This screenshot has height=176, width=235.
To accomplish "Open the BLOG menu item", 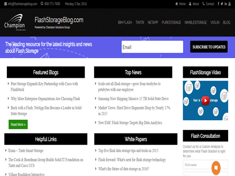I will pos(227,22).
